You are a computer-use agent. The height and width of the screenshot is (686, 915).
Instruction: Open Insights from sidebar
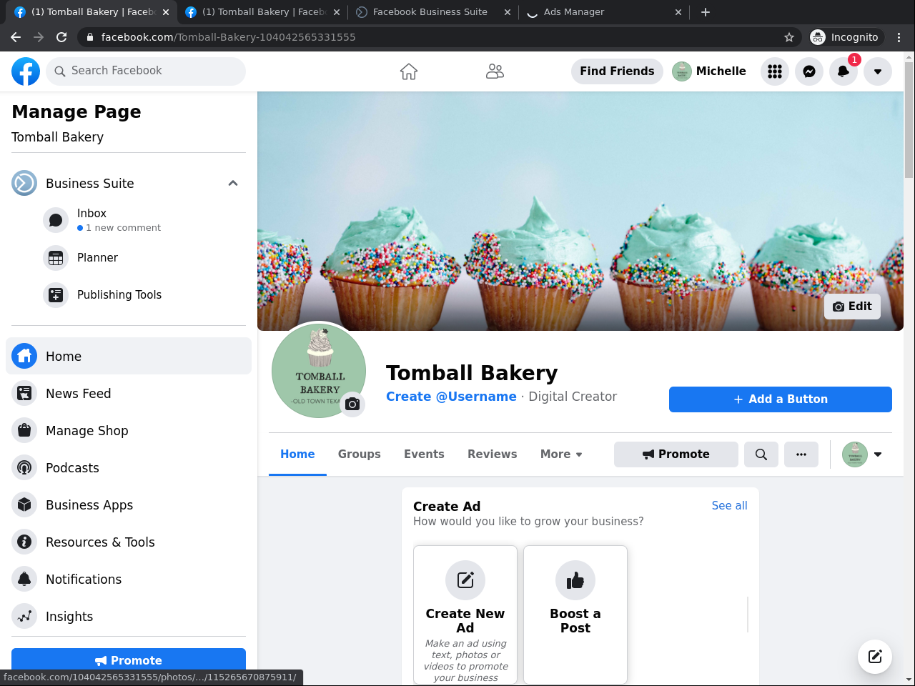(129, 616)
